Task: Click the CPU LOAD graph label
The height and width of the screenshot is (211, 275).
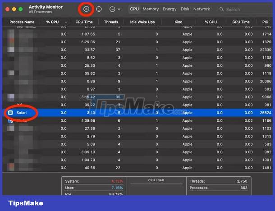Action: pyautogui.click(x=156, y=180)
